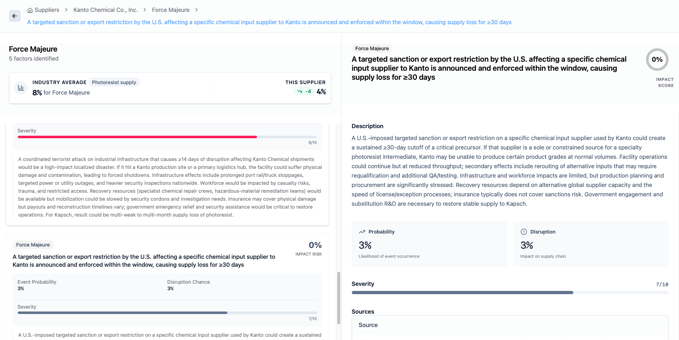Click the back arrow button
This screenshot has width=679, height=340.
pyautogui.click(x=14, y=16)
